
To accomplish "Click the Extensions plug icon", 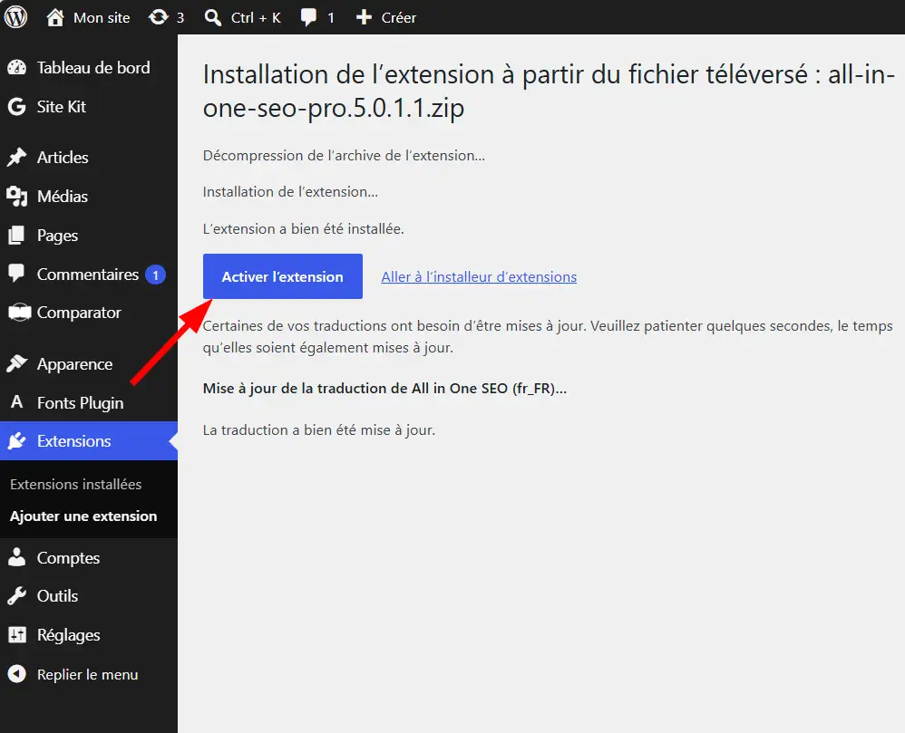I will 16,440.
